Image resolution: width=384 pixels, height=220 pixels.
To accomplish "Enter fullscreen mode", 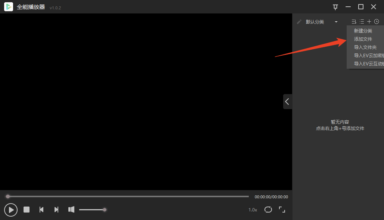I will click(282, 210).
